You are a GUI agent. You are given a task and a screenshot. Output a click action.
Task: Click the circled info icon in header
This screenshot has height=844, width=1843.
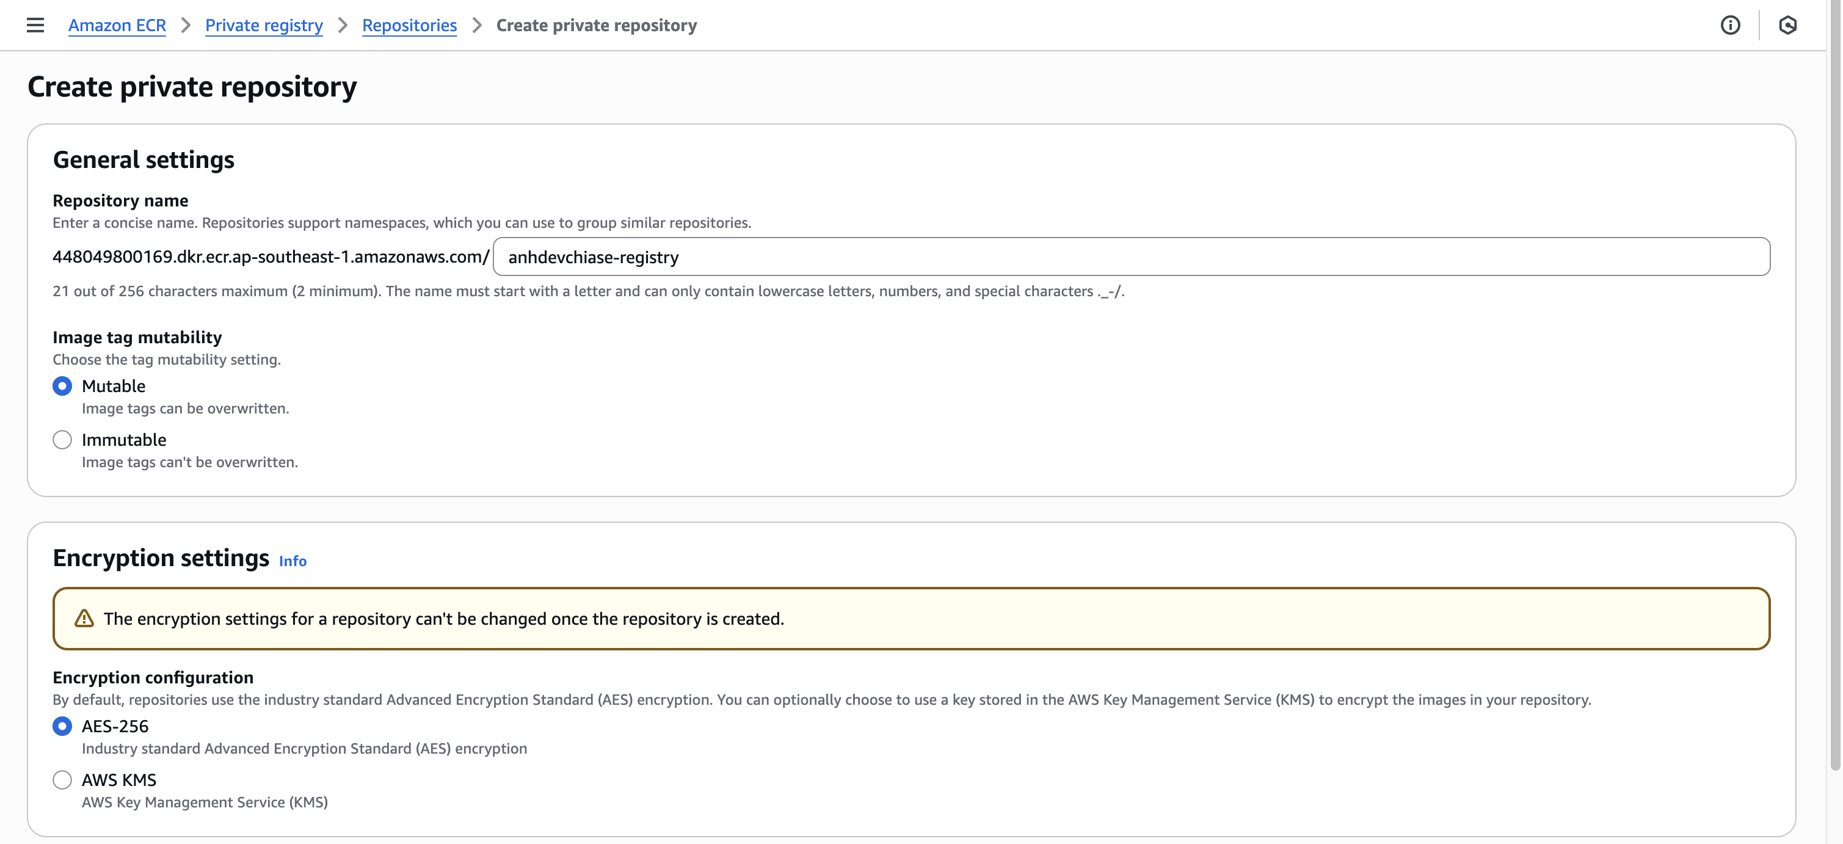click(x=1730, y=25)
